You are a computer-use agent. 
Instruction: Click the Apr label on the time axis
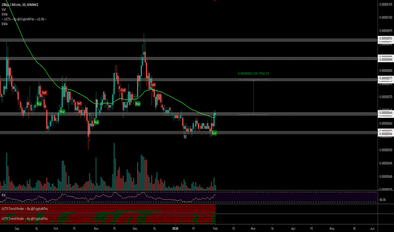[293, 229]
